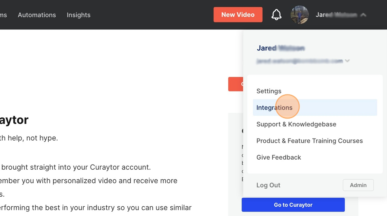Viewport: 387px width, 216px height.
Task: Click the New Video button
Action: click(238, 15)
